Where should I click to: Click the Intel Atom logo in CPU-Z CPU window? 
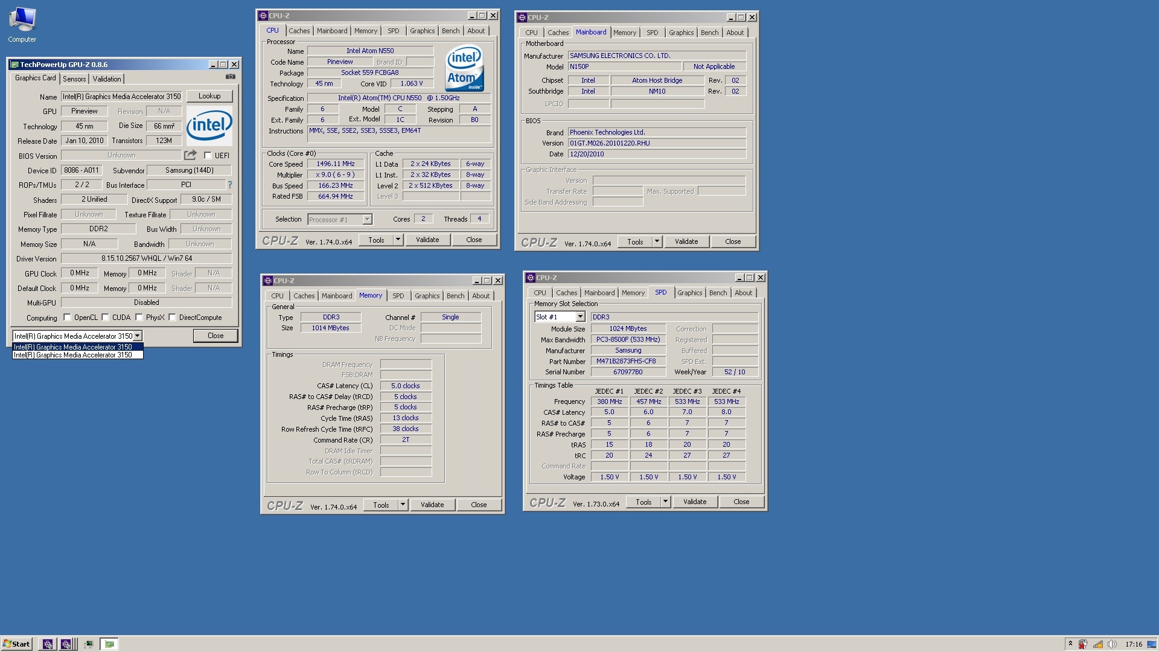point(464,68)
